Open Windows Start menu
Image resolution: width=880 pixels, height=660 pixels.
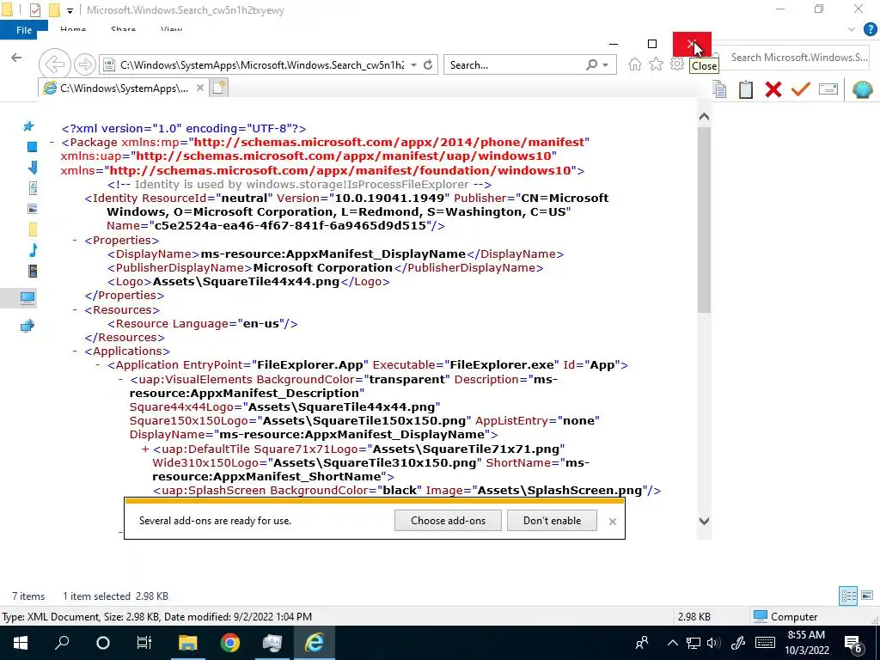(x=21, y=643)
